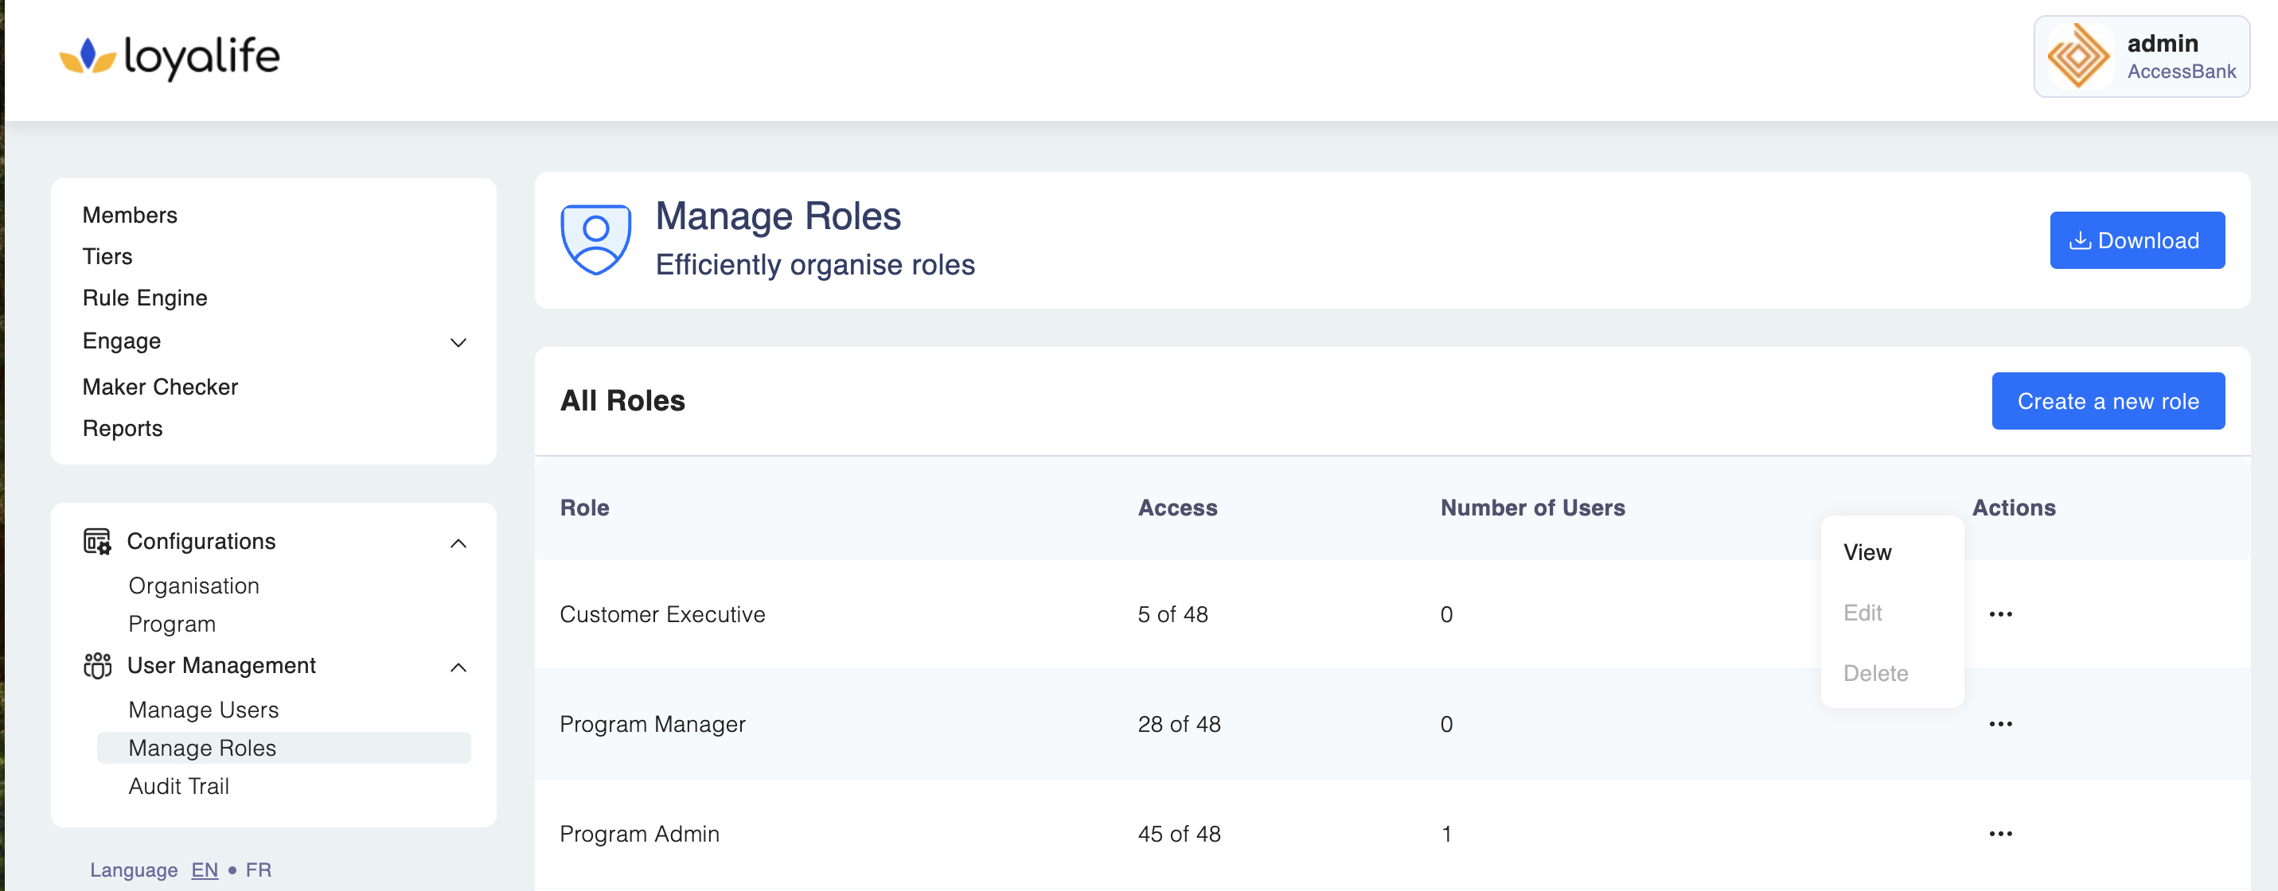Select View from the actions popup
This screenshot has width=2278, height=891.
(1866, 552)
